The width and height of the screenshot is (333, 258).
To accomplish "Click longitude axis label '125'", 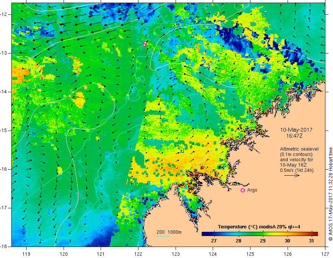I will point(251,254).
